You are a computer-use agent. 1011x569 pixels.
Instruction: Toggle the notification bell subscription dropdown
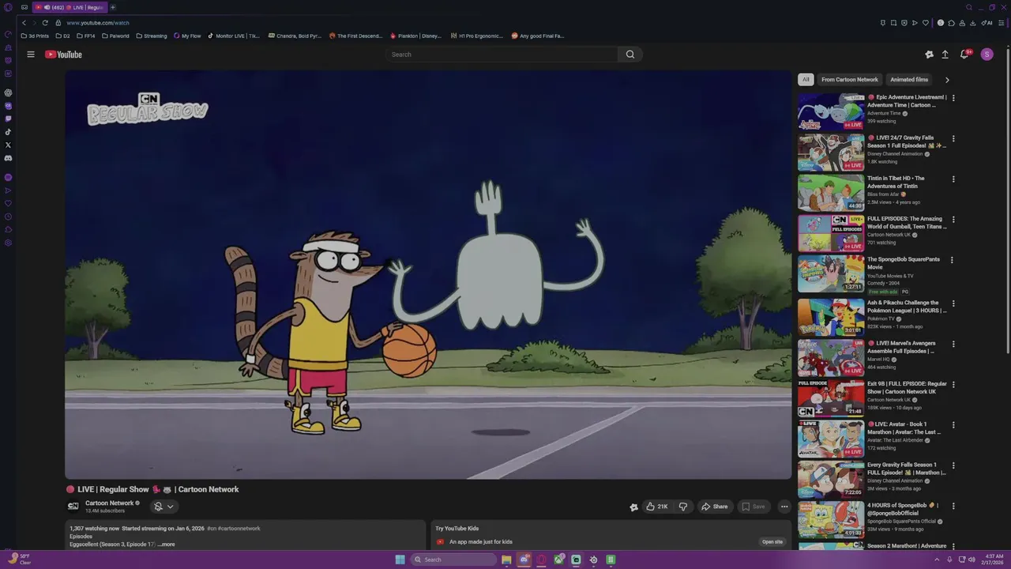(163, 507)
